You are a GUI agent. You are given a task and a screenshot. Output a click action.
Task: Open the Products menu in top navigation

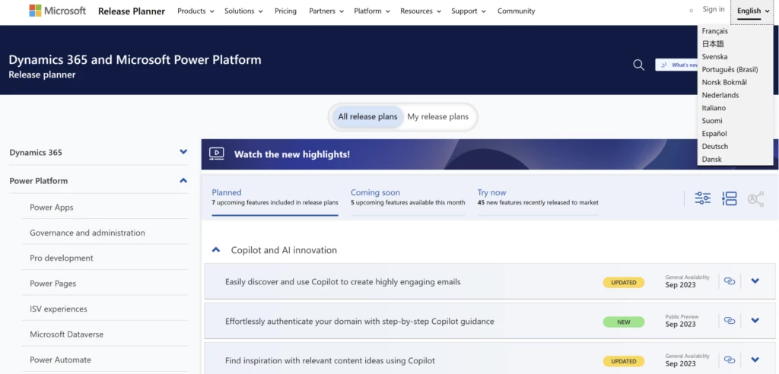pos(196,11)
